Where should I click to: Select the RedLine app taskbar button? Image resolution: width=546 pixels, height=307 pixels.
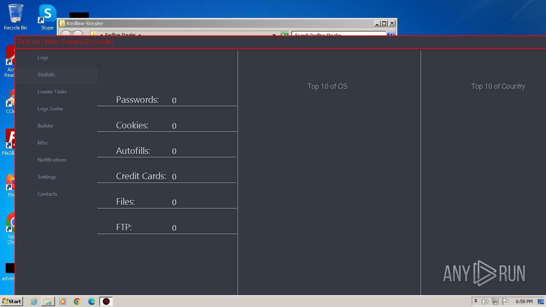[106, 301]
